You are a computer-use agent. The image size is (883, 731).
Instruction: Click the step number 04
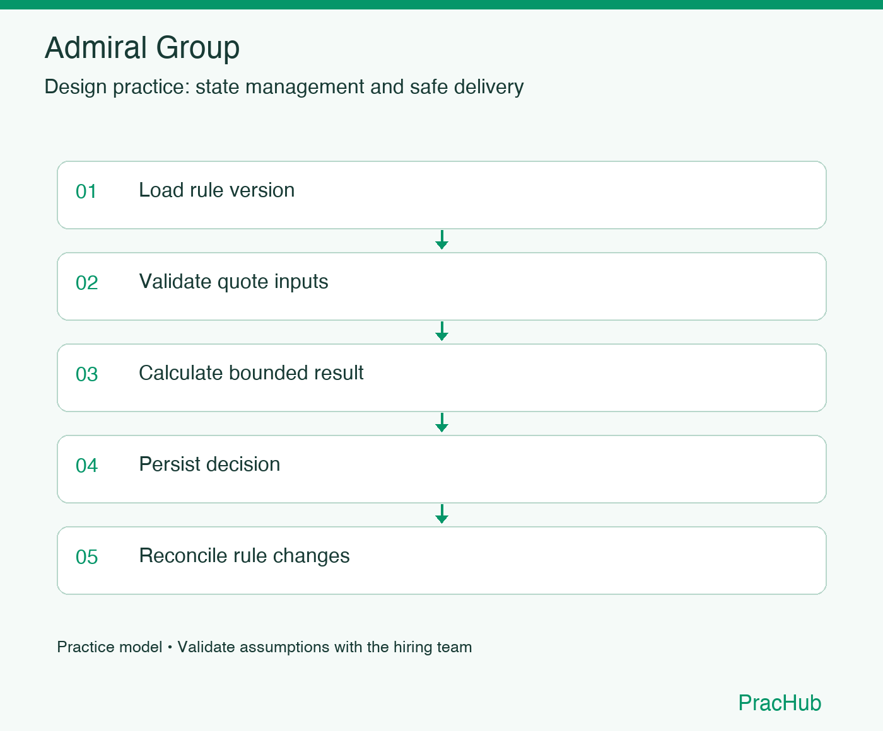[86, 466]
